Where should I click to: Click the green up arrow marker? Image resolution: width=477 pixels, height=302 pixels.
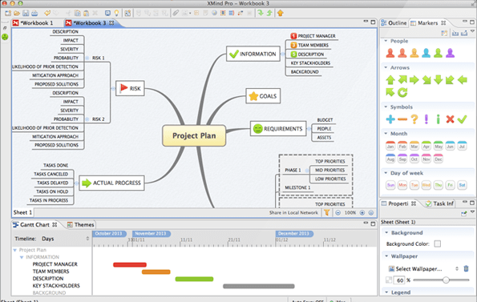pyautogui.click(x=390, y=80)
